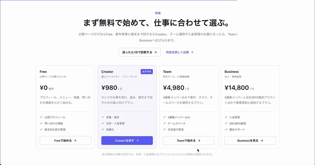Click the arrow icon in Teamで始める button
The height and width of the screenshot is (165, 315).
click(x=199, y=141)
